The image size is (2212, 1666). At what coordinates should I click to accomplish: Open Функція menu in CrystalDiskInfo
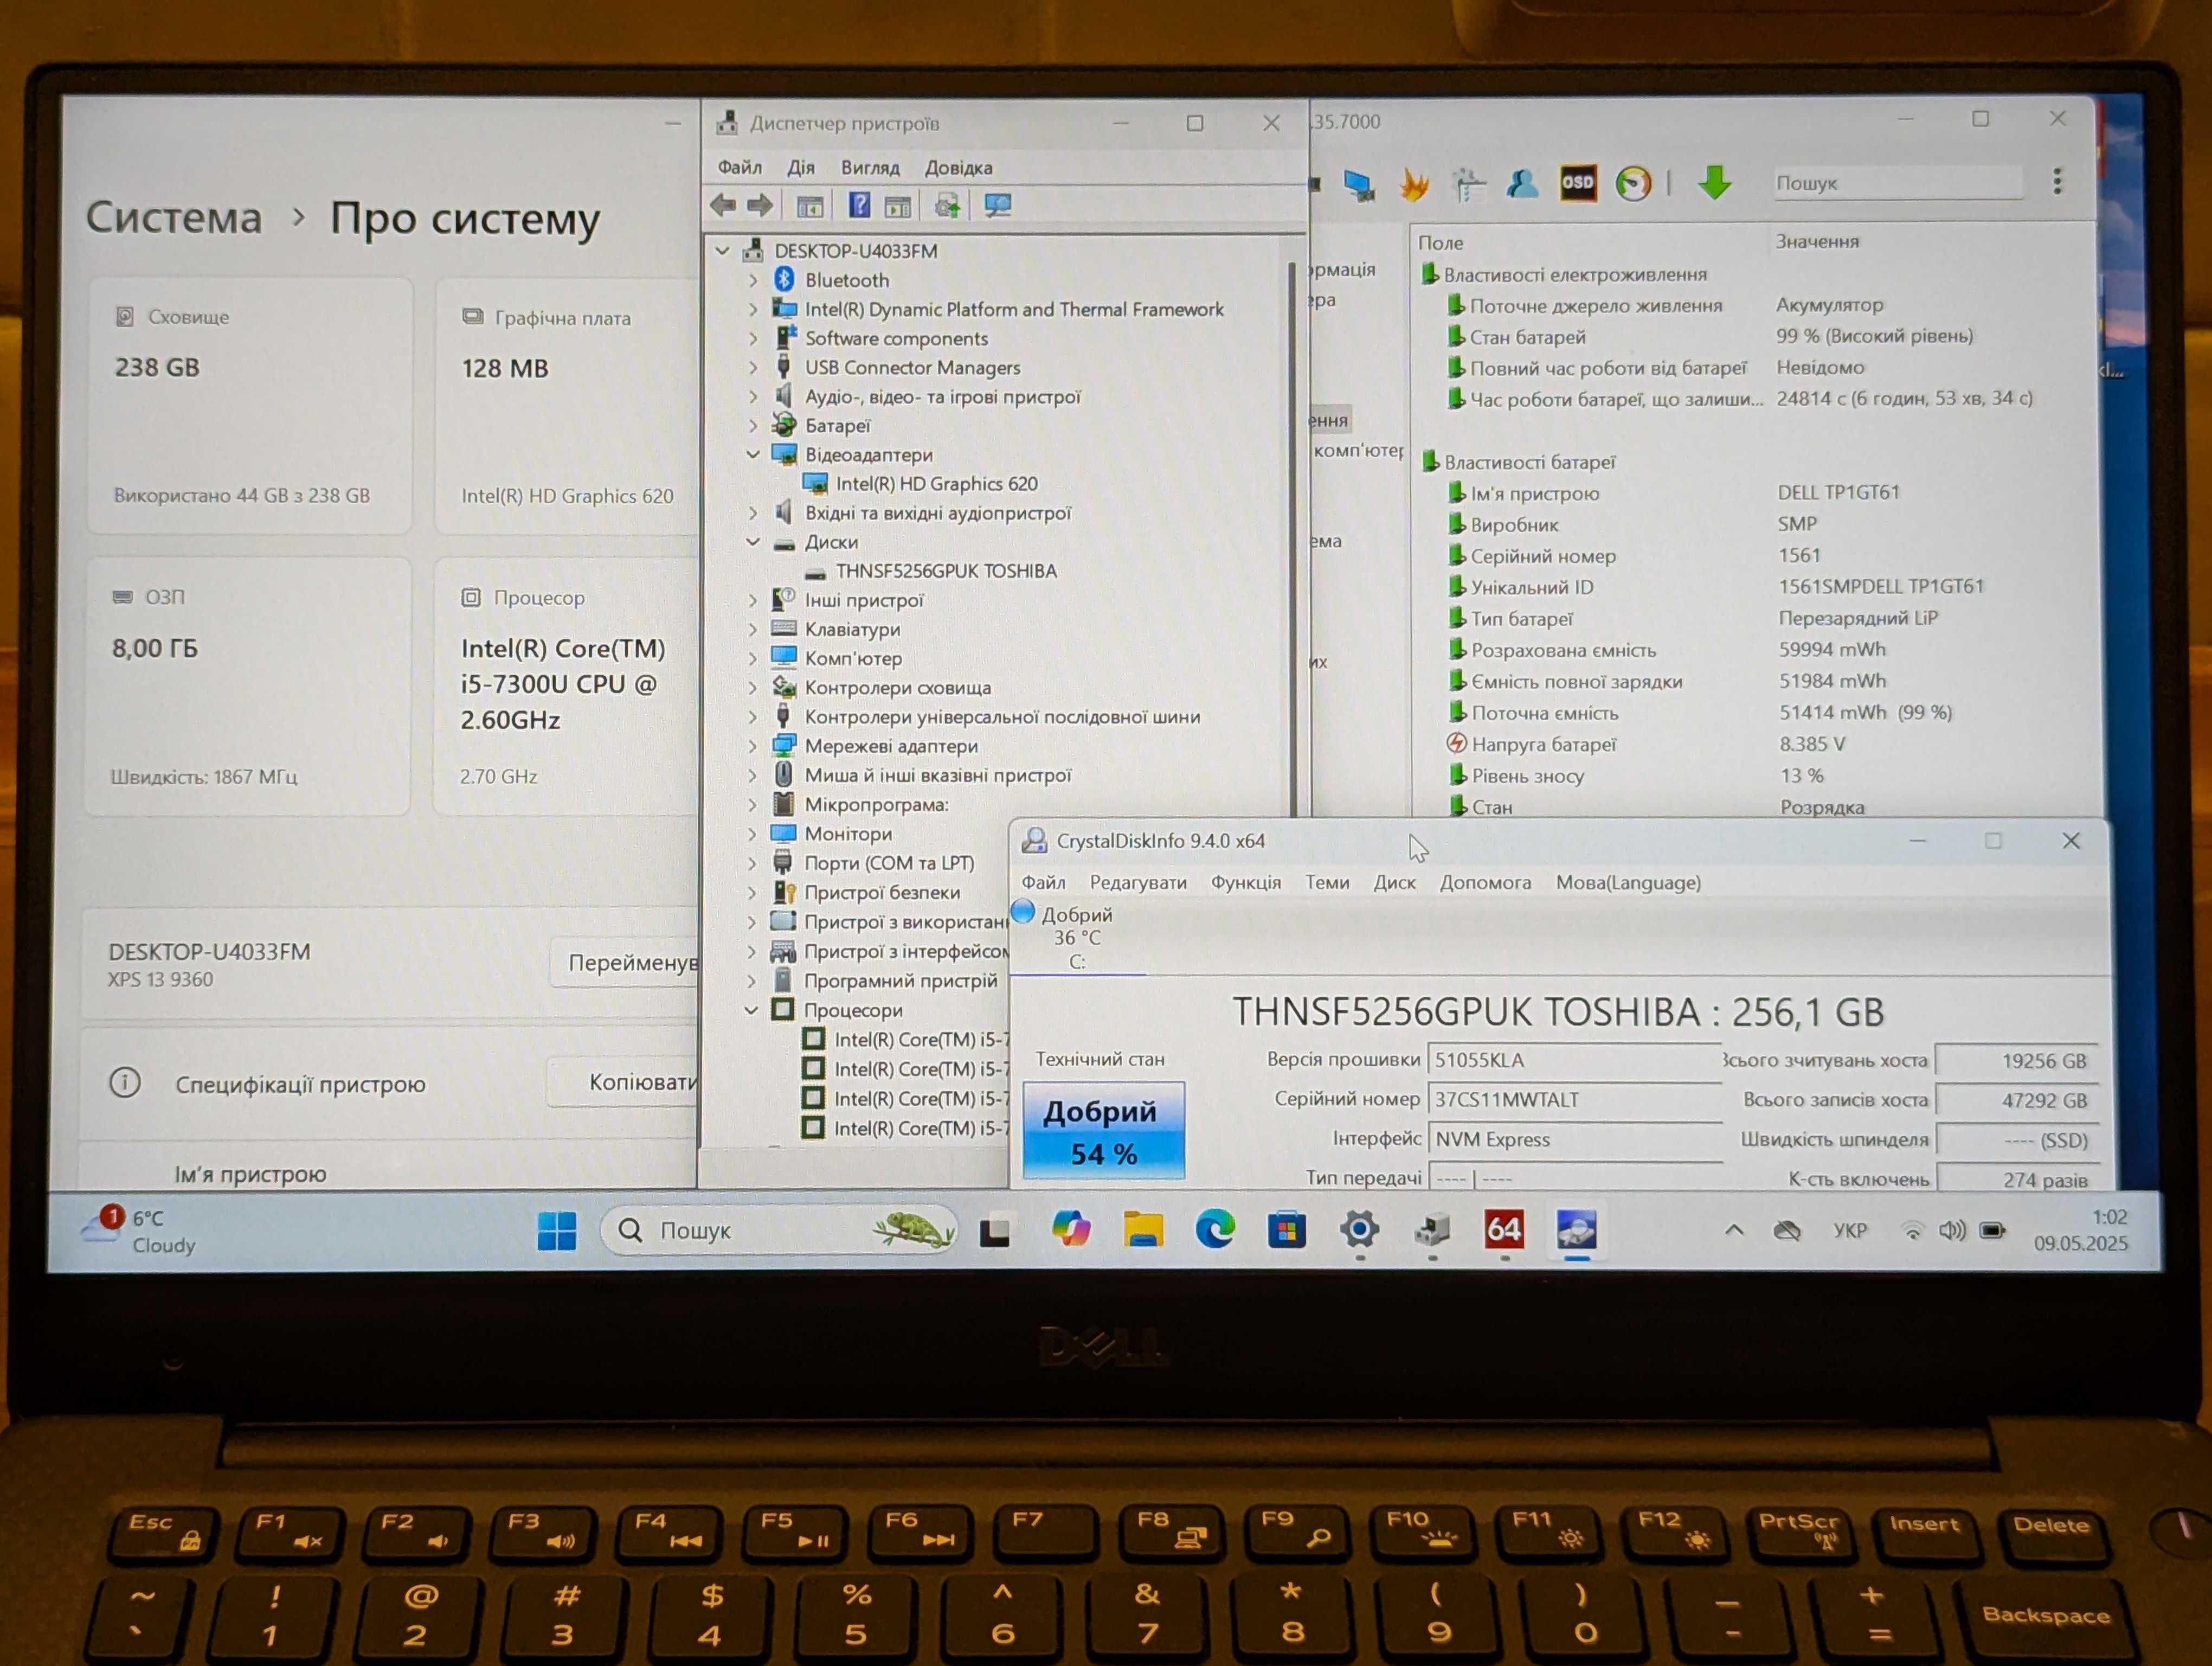(1246, 882)
